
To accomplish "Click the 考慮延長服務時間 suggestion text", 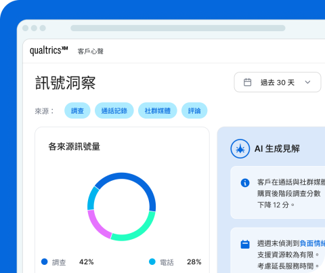I will pyautogui.click(x=288, y=266).
